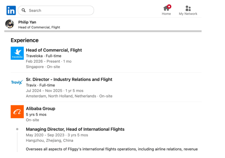Viewport: 225px width, 158px height.
Task: Click Philip Yan's name in sticky header
Action: (x=27, y=22)
